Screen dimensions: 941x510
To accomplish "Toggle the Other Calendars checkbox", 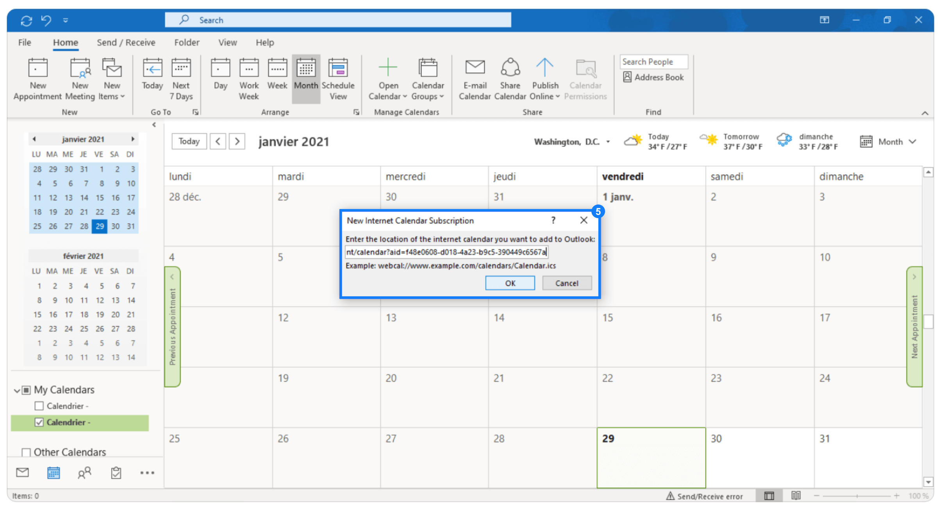I will 26,452.
